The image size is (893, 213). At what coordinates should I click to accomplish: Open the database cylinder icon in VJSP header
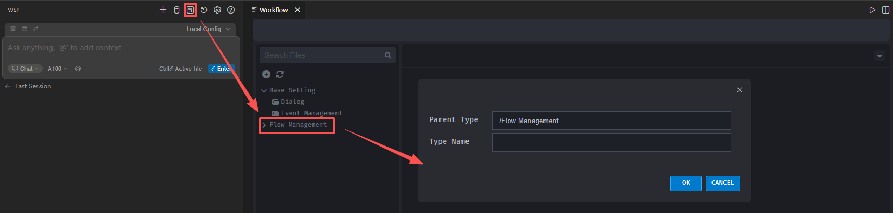(x=177, y=10)
